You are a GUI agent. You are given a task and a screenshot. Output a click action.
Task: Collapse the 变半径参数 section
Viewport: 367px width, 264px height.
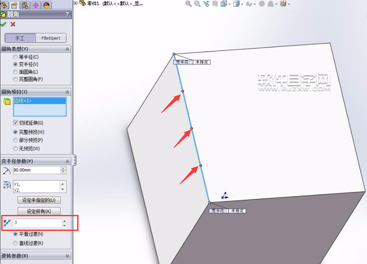(68, 161)
